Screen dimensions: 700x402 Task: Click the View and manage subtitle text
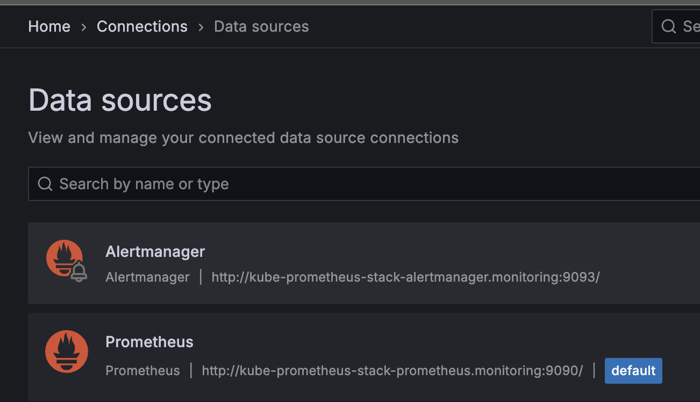click(x=243, y=138)
